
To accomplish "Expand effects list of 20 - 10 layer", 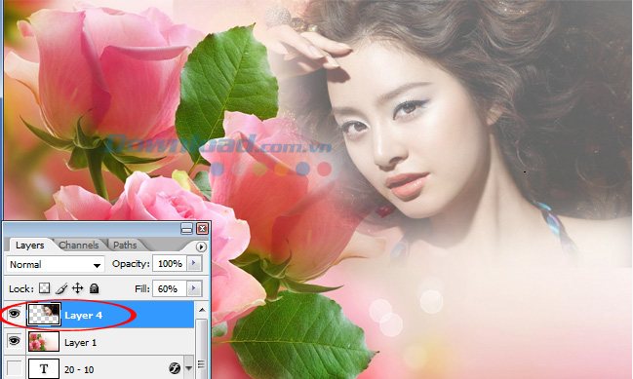I will click(x=188, y=368).
